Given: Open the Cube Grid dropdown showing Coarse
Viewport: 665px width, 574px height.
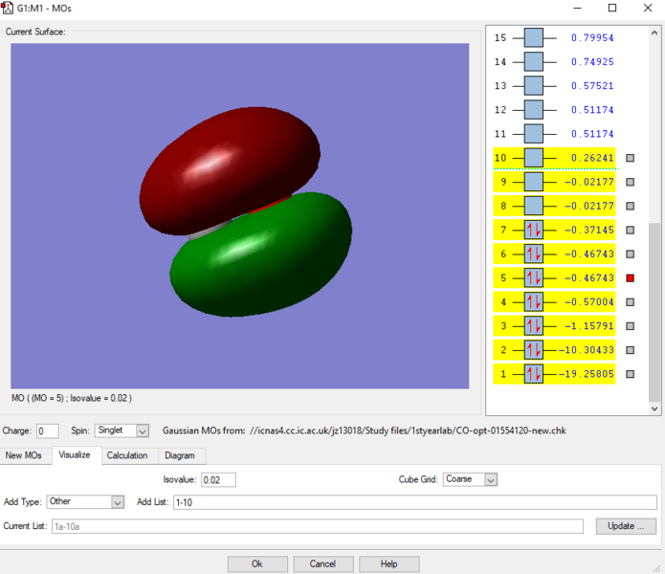Looking at the screenshot, I should point(470,479).
